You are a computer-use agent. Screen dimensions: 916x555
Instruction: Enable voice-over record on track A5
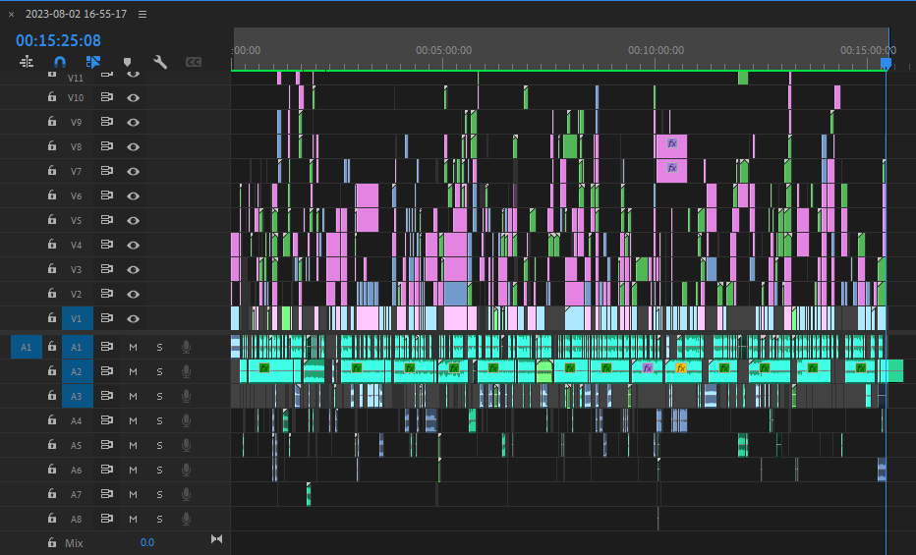coord(186,445)
